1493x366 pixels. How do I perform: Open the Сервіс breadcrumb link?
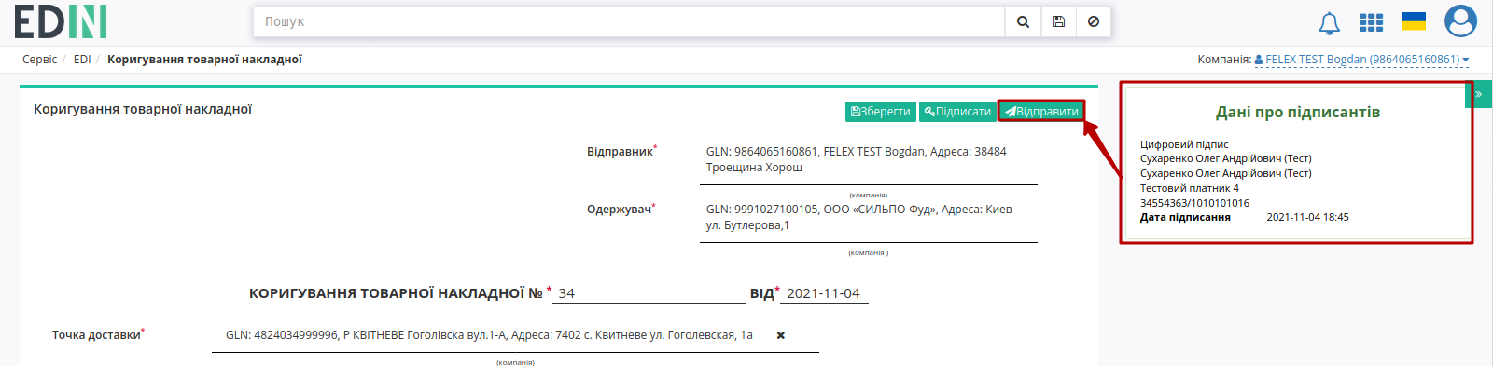pyautogui.click(x=39, y=60)
